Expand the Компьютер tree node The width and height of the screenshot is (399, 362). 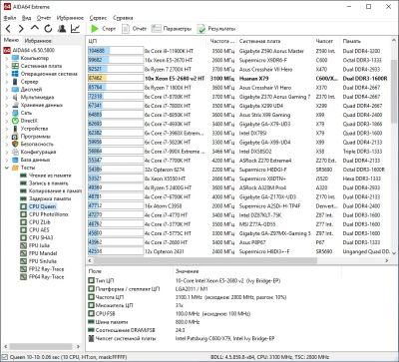coord(7,58)
